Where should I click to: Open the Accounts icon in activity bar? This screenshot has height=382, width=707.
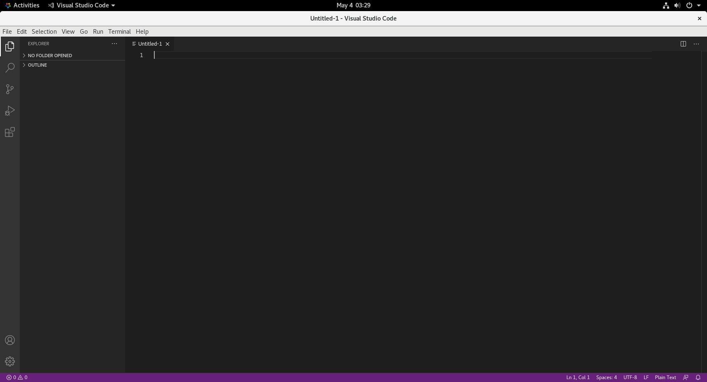pyautogui.click(x=10, y=340)
